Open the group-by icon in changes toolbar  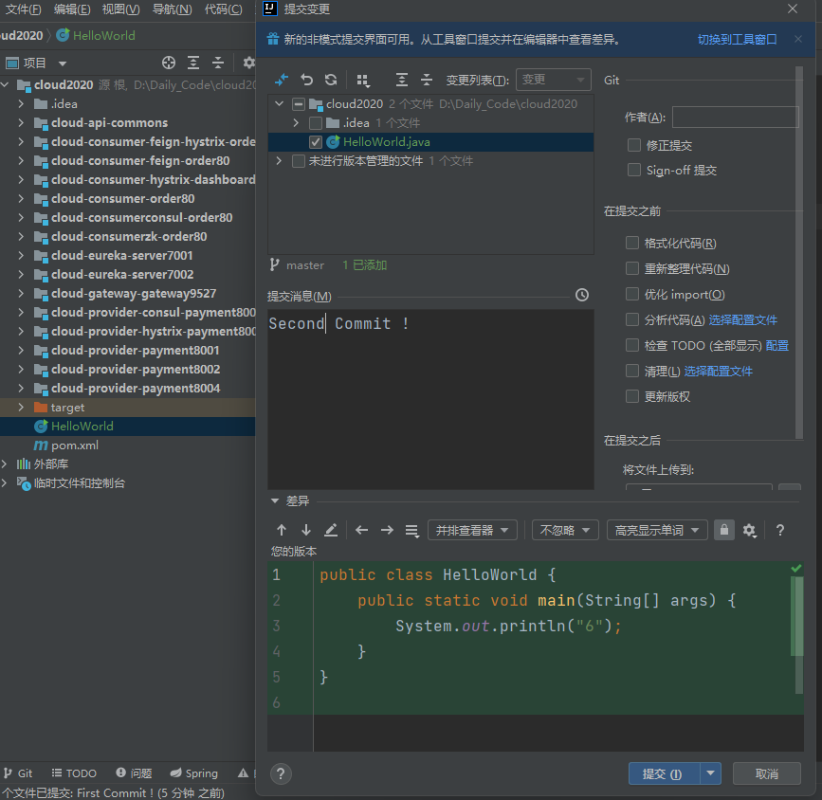tap(363, 81)
